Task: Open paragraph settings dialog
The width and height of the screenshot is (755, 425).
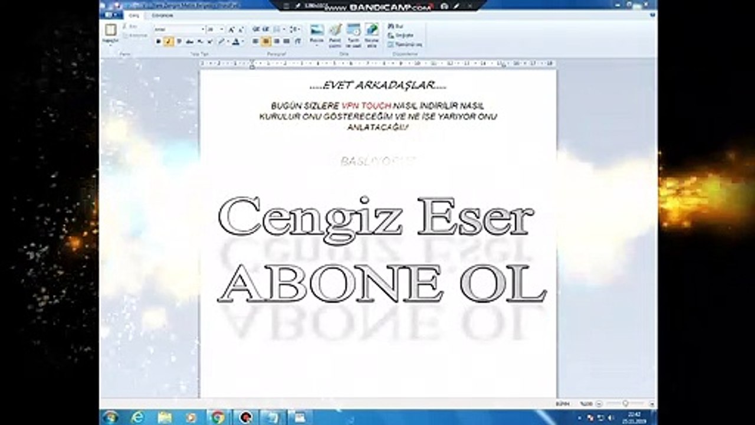Action: [297, 41]
